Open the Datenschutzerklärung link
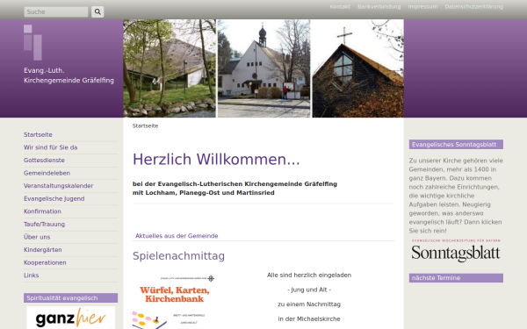The image size is (527, 329). point(474,7)
